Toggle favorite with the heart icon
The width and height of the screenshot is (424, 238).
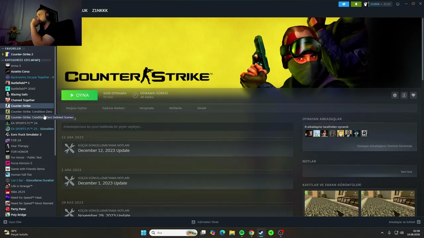click(x=413, y=95)
